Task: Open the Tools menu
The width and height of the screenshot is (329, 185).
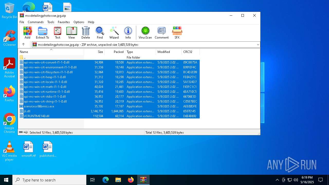Action: pos(51,22)
